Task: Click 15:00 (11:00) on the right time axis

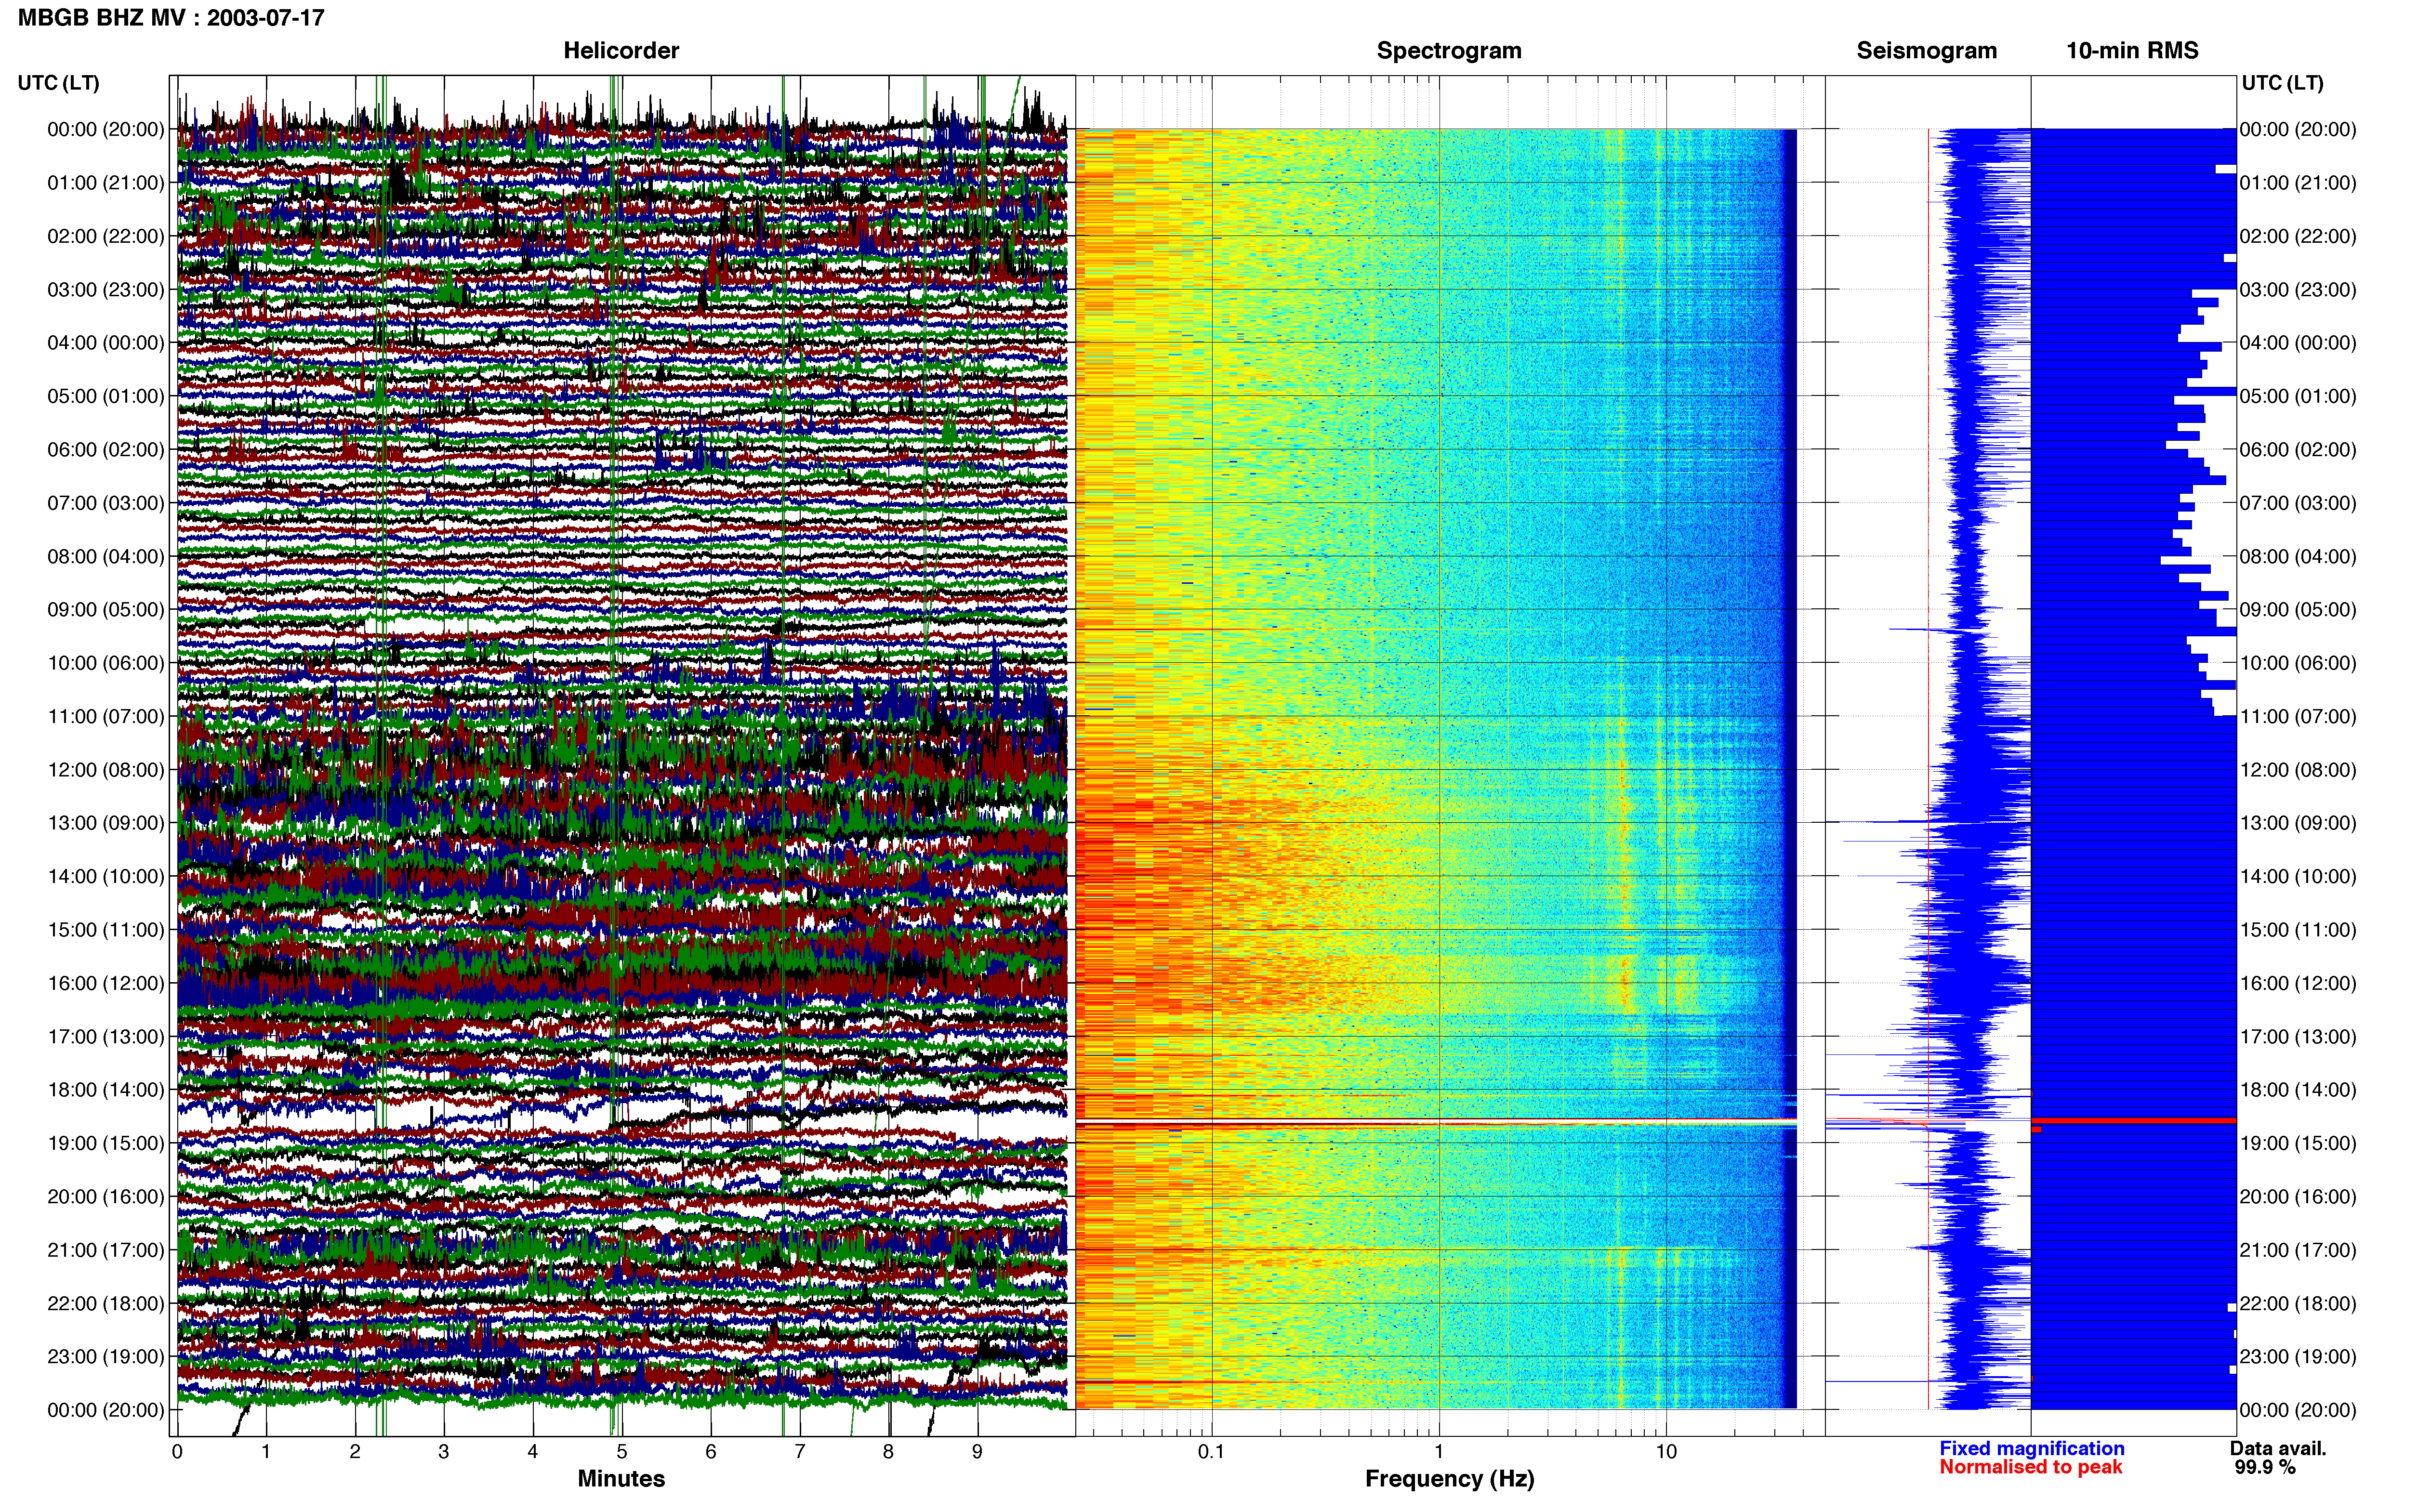Action: (2298, 929)
